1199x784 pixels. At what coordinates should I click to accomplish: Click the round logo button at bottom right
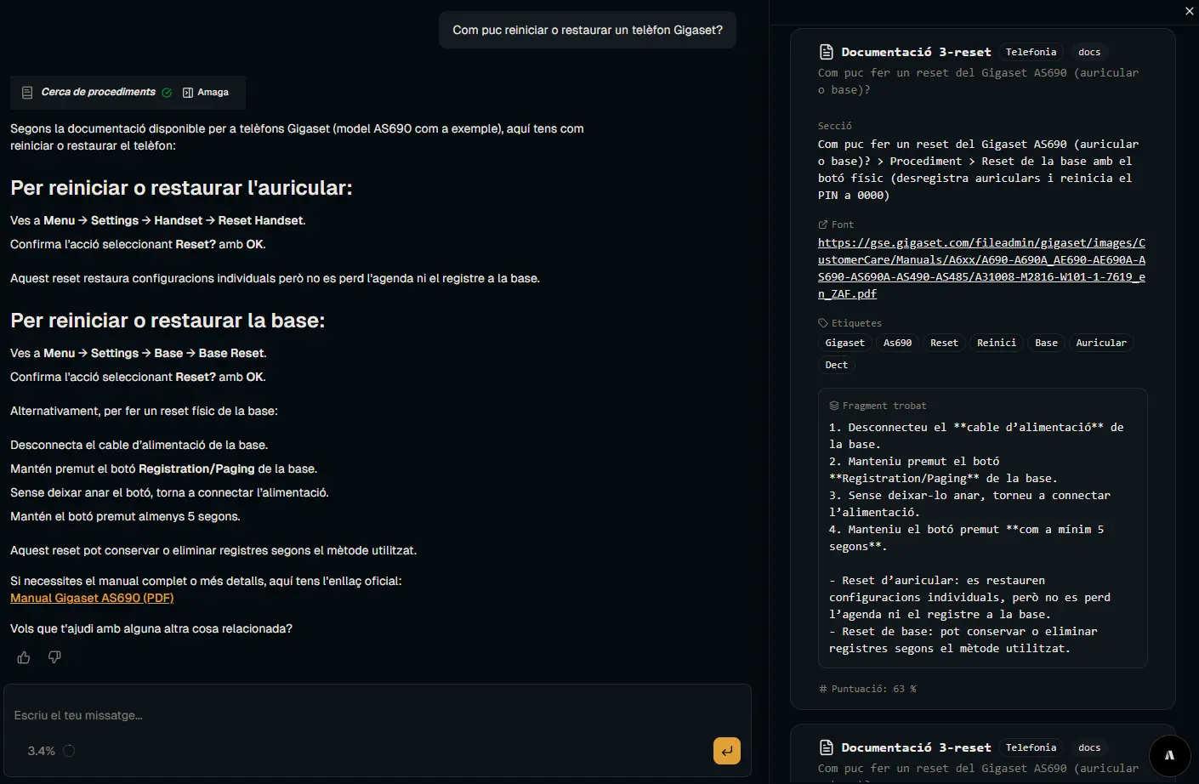coord(1169,755)
